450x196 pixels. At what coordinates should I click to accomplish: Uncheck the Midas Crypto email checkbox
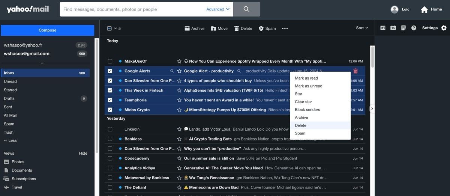coord(110,110)
